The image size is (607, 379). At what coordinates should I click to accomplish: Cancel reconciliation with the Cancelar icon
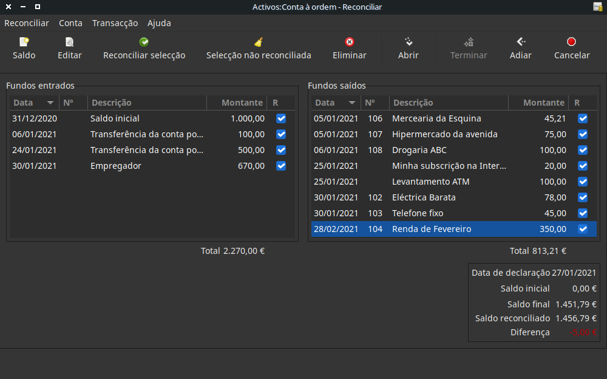tap(571, 43)
